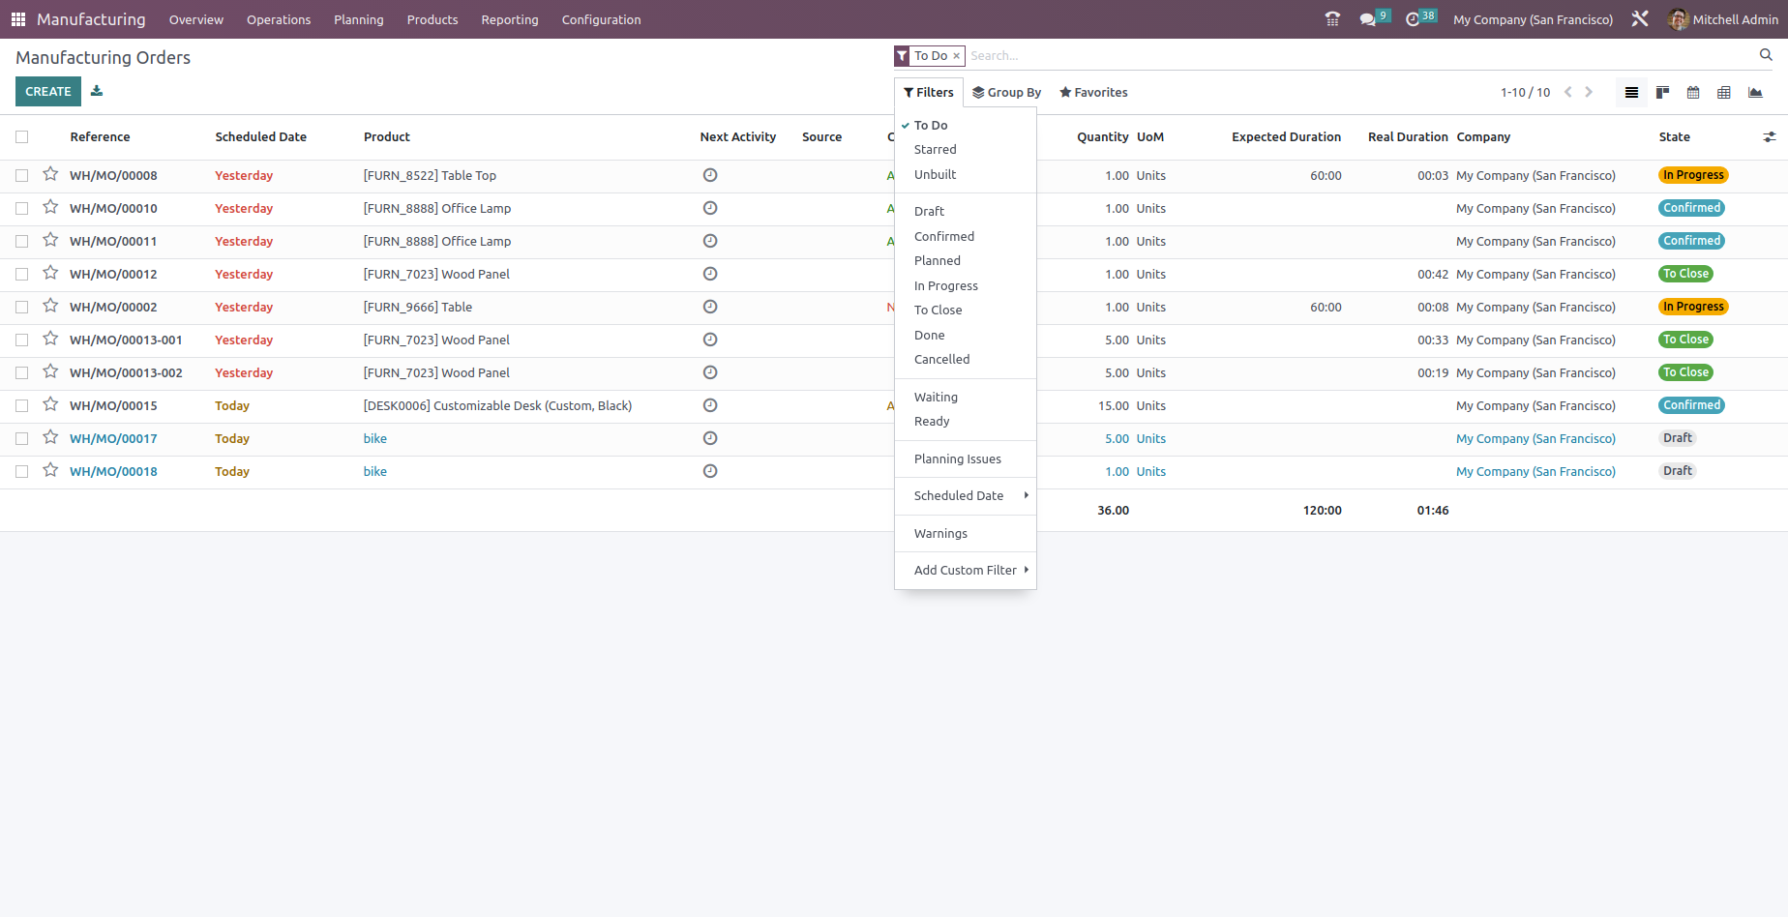The image size is (1788, 917).
Task: Click activity clock for WH/MO/00002
Action: tap(710, 307)
